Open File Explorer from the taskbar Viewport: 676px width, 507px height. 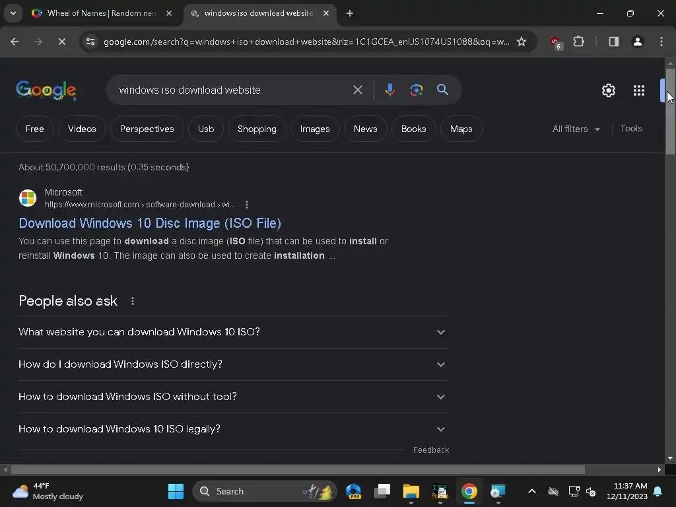click(x=411, y=491)
